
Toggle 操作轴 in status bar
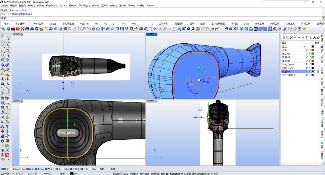(x=164, y=173)
